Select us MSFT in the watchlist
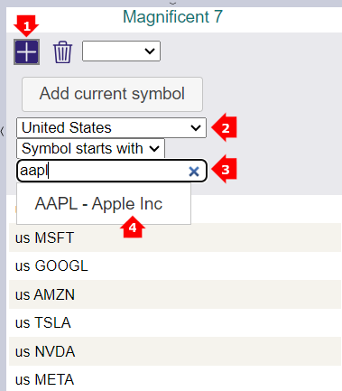The image size is (342, 391). click(x=175, y=237)
